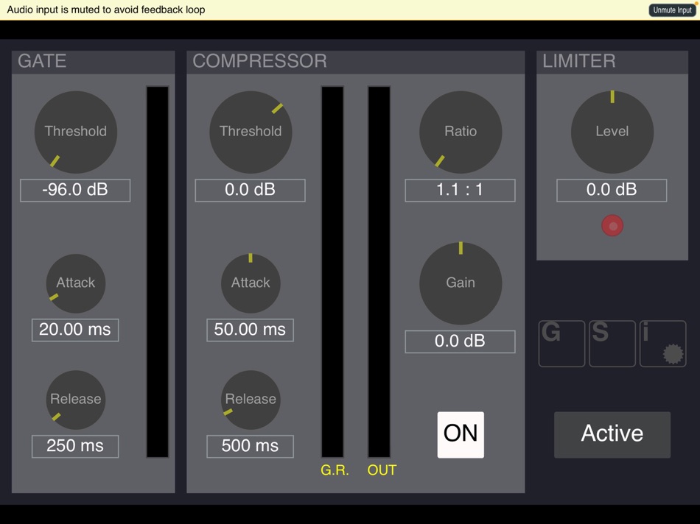Click the 1.1 : 1 ratio value field
The height and width of the screenshot is (524, 700).
460,190
